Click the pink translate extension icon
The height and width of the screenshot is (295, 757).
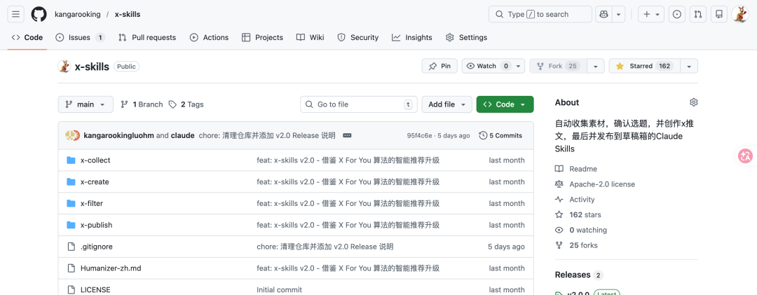coord(745,156)
